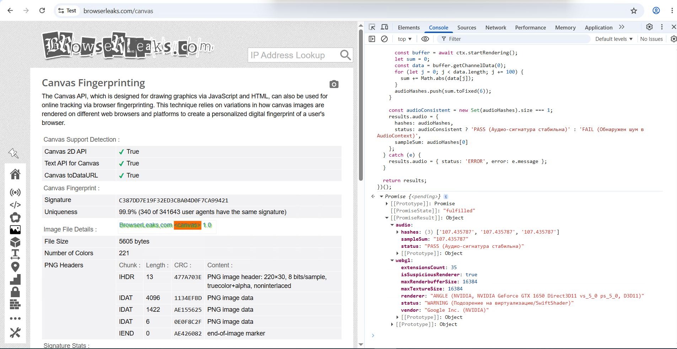The image size is (677, 349).
Task: Clear the console with the clear icon
Action: tap(384, 39)
